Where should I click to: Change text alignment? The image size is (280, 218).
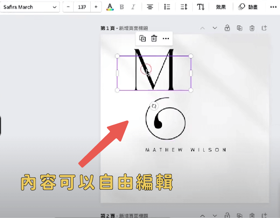pyautogui.click(x=150, y=7)
